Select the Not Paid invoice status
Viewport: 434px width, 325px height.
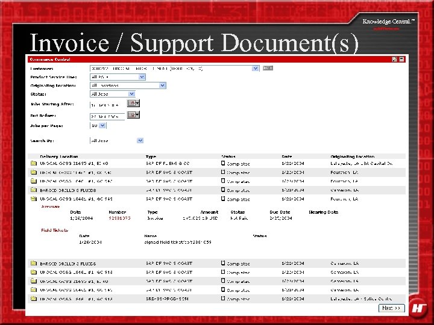click(239, 218)
